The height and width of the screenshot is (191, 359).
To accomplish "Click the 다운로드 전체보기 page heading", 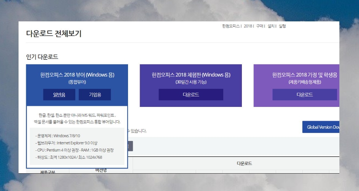I will [54, 34].
